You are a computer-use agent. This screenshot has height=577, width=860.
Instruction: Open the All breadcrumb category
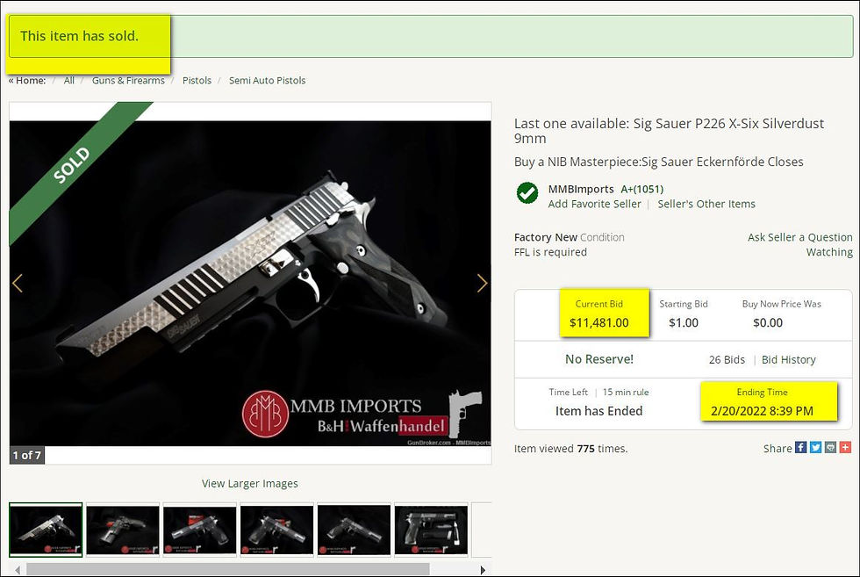coord(69,80)
